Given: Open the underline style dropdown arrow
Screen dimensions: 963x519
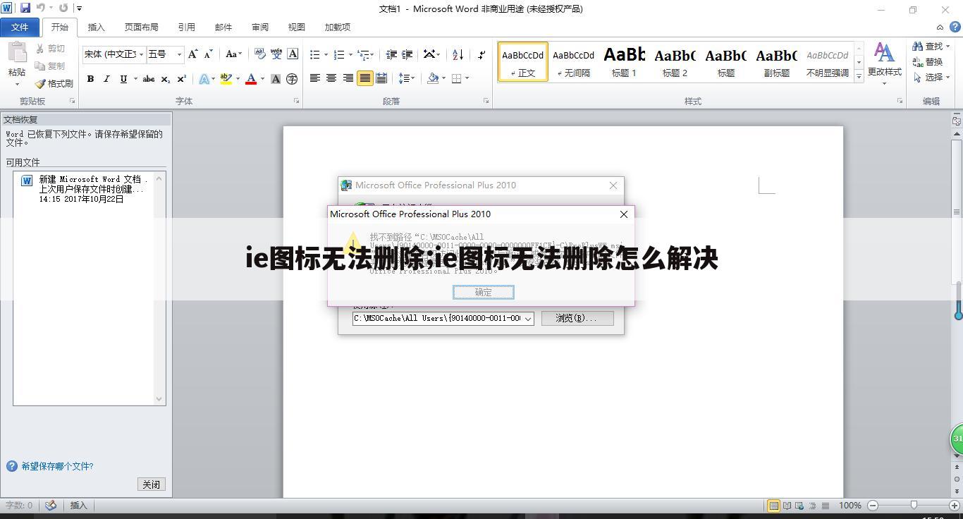Looking at the screenshot, I should [135, 79].
